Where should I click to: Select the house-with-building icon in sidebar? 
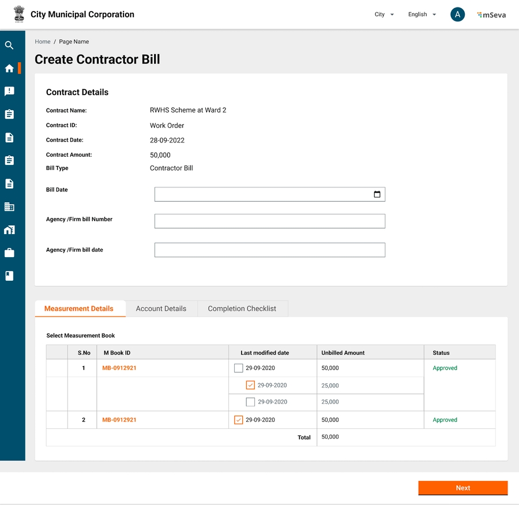9,230
